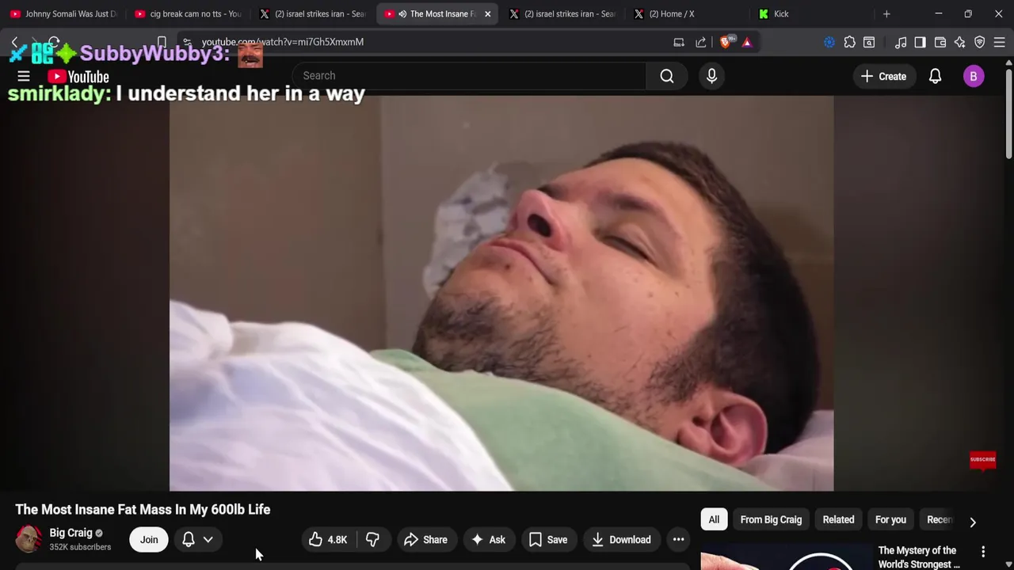Open the Brave VPN shield icon
This screenshot has width=1014, height=570.
(x=980, y=42)
